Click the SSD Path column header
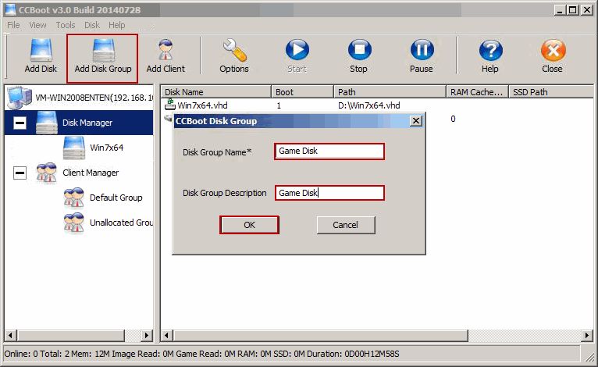The height and width of the screenshot is (367, 598). (550, 92)
